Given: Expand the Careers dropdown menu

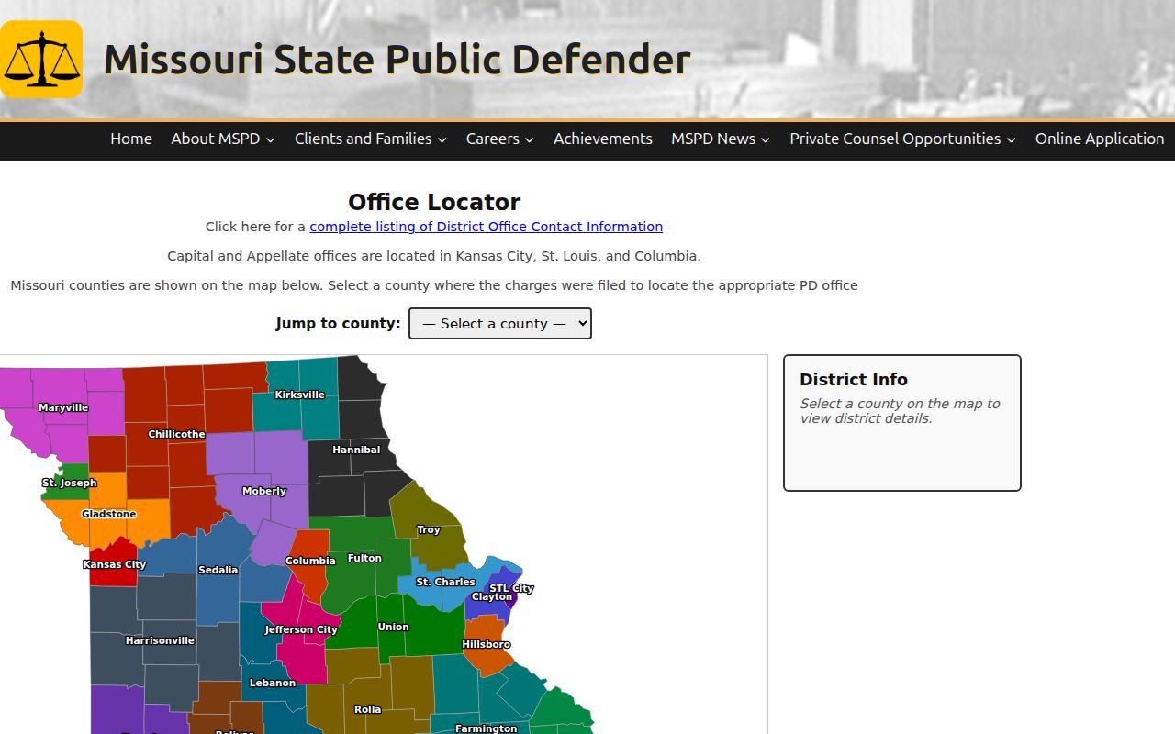Looking at the screenshot, I should pos(500,139).
